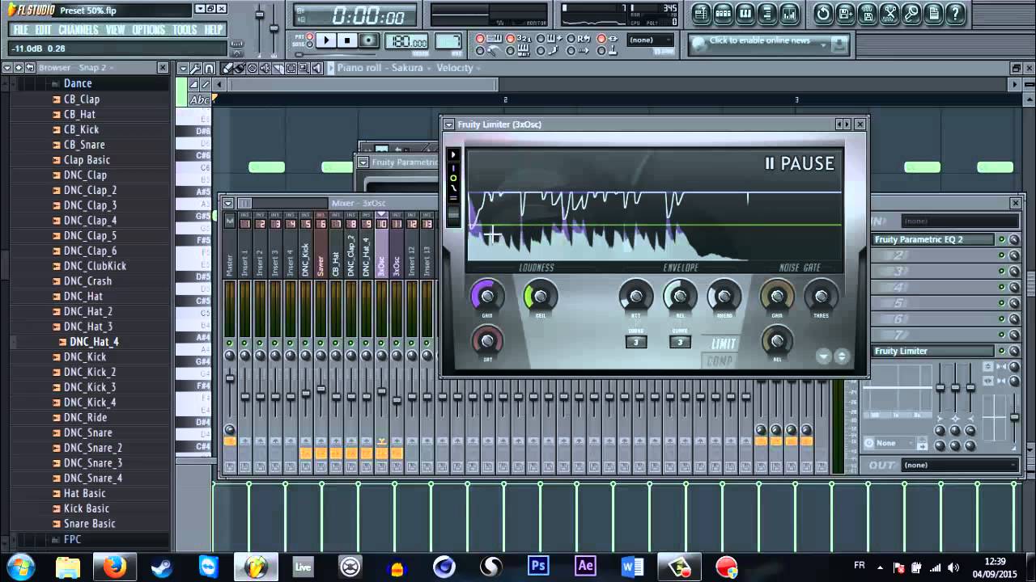Click the Abc note labels button
This screenshot has width=1036, height=582.
(199, 99)
